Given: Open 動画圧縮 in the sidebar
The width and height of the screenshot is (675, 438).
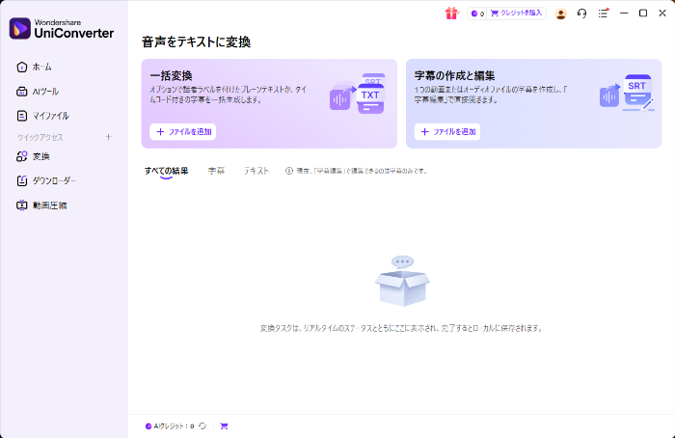Looking at the screenshot, I should pyautogui.click(x=41, y=205).
